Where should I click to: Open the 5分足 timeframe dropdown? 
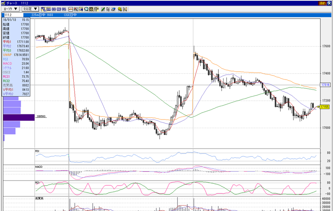tap(30, 9)
